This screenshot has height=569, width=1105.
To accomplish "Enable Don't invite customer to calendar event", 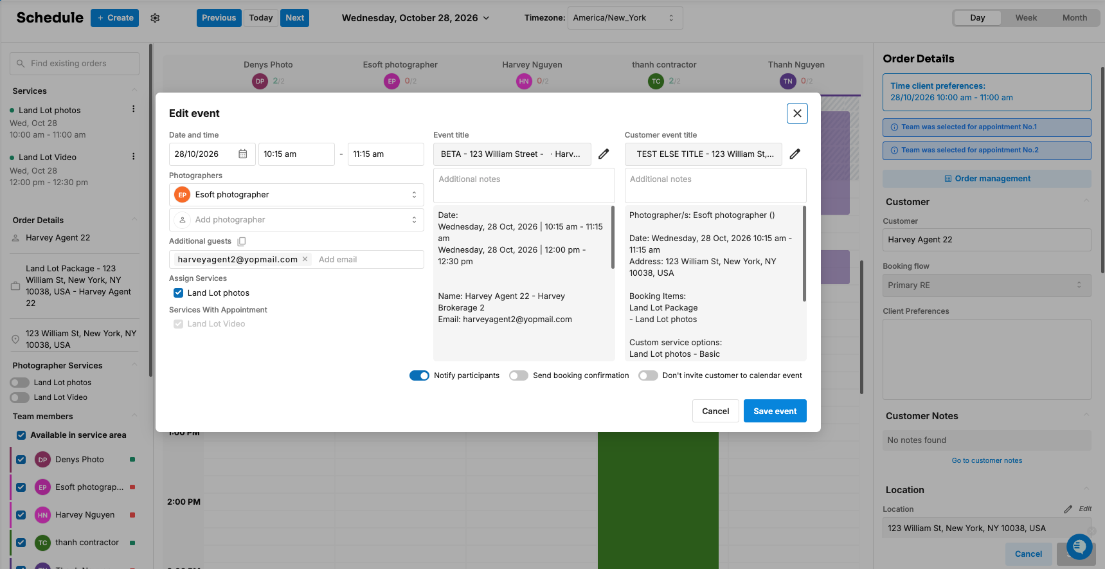I will [x=648, y=375].
